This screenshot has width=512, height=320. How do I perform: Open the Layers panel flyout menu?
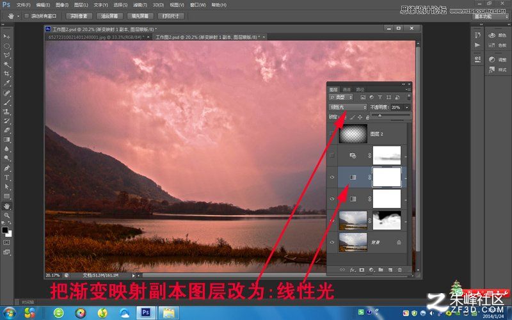(408, 90)
